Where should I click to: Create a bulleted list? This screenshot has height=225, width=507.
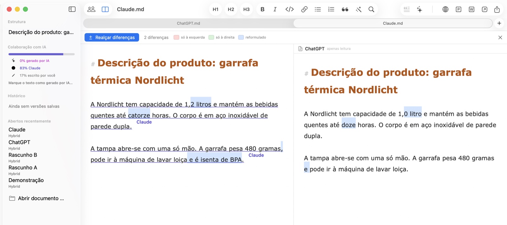point(318,9)
